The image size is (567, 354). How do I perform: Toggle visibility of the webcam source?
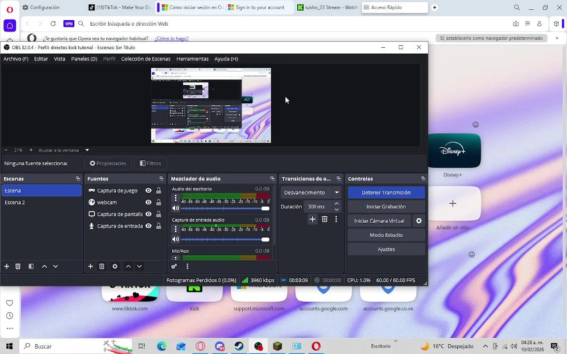pyautogui.click(x=148, y=202)
